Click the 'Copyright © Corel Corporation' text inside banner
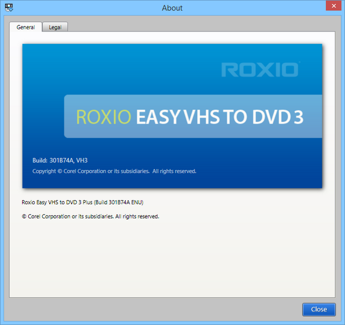This screenshot has height=325, width=345. 114,171
